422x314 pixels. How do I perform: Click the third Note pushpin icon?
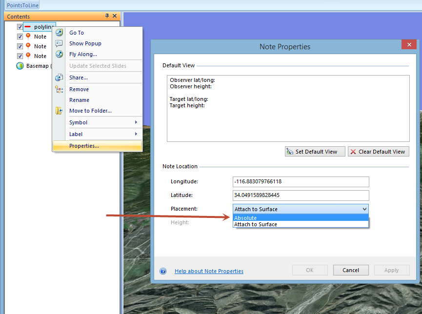tap(28, 56)
